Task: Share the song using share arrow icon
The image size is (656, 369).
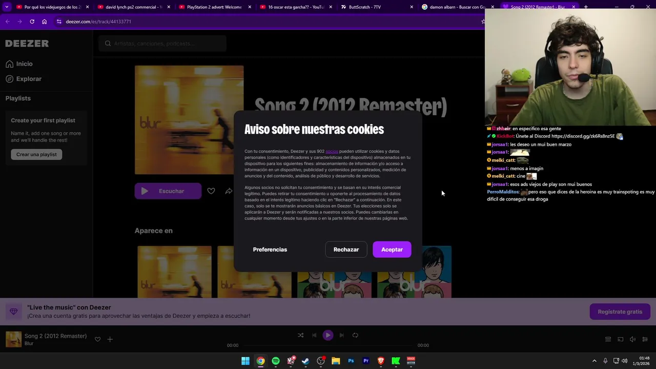Action: (x=229, y=191)
